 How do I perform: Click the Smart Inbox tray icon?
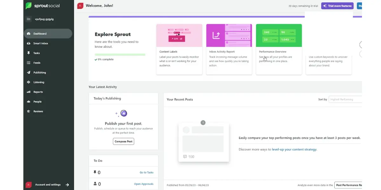click(29, 43)
